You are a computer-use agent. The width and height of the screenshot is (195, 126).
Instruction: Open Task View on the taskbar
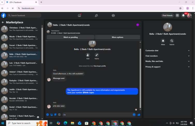tap(51, 123)
